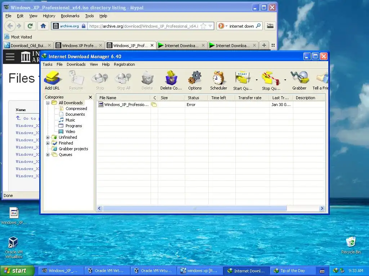The width and height of the screenshot is (369, 276).
Task: Open the File menu in IDM
Action: [x=59, y=64]
